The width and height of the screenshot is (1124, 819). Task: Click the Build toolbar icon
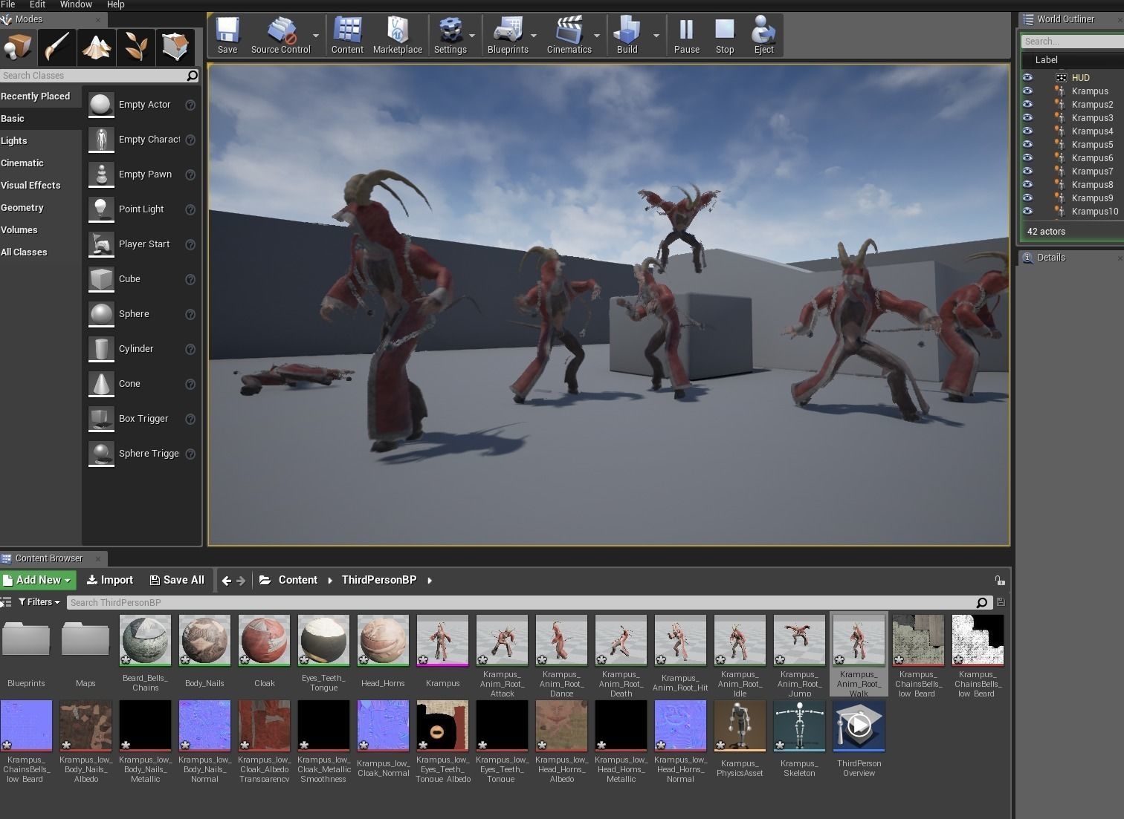(627, 35)
